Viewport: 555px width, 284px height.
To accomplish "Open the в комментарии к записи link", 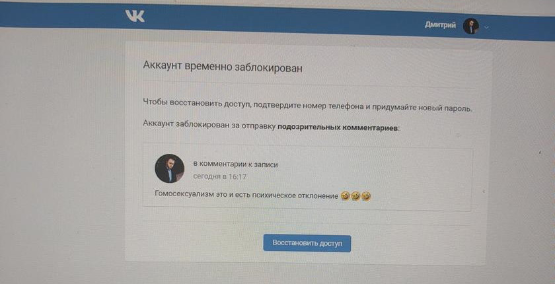I will point(235,164).
